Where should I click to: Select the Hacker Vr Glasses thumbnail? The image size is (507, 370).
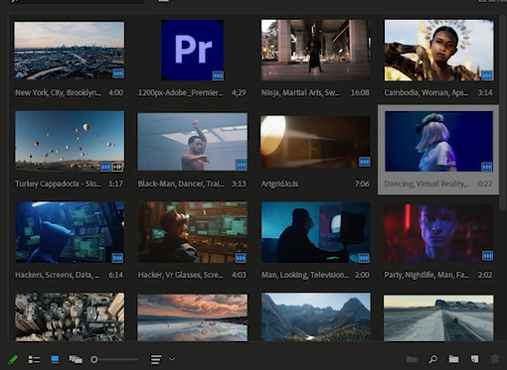(x=192, y=232)
